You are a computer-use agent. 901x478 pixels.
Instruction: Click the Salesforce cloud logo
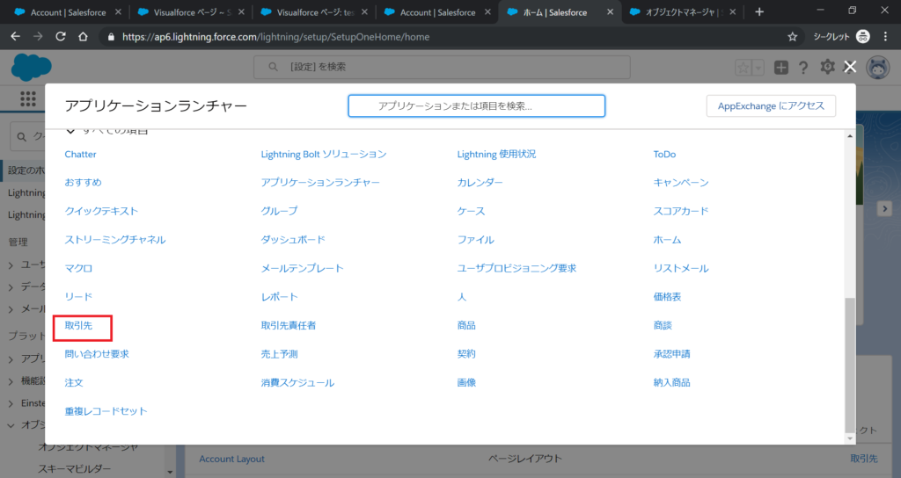(x=32, y=66)
